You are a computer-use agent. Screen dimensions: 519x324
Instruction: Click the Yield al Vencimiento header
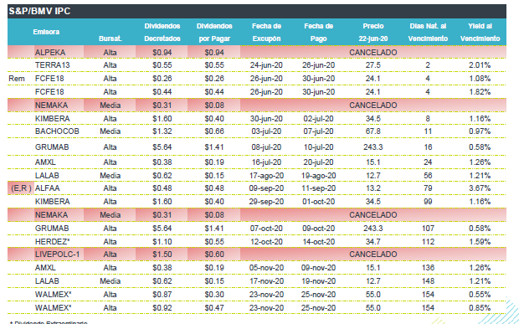click(x=480, y=33)
